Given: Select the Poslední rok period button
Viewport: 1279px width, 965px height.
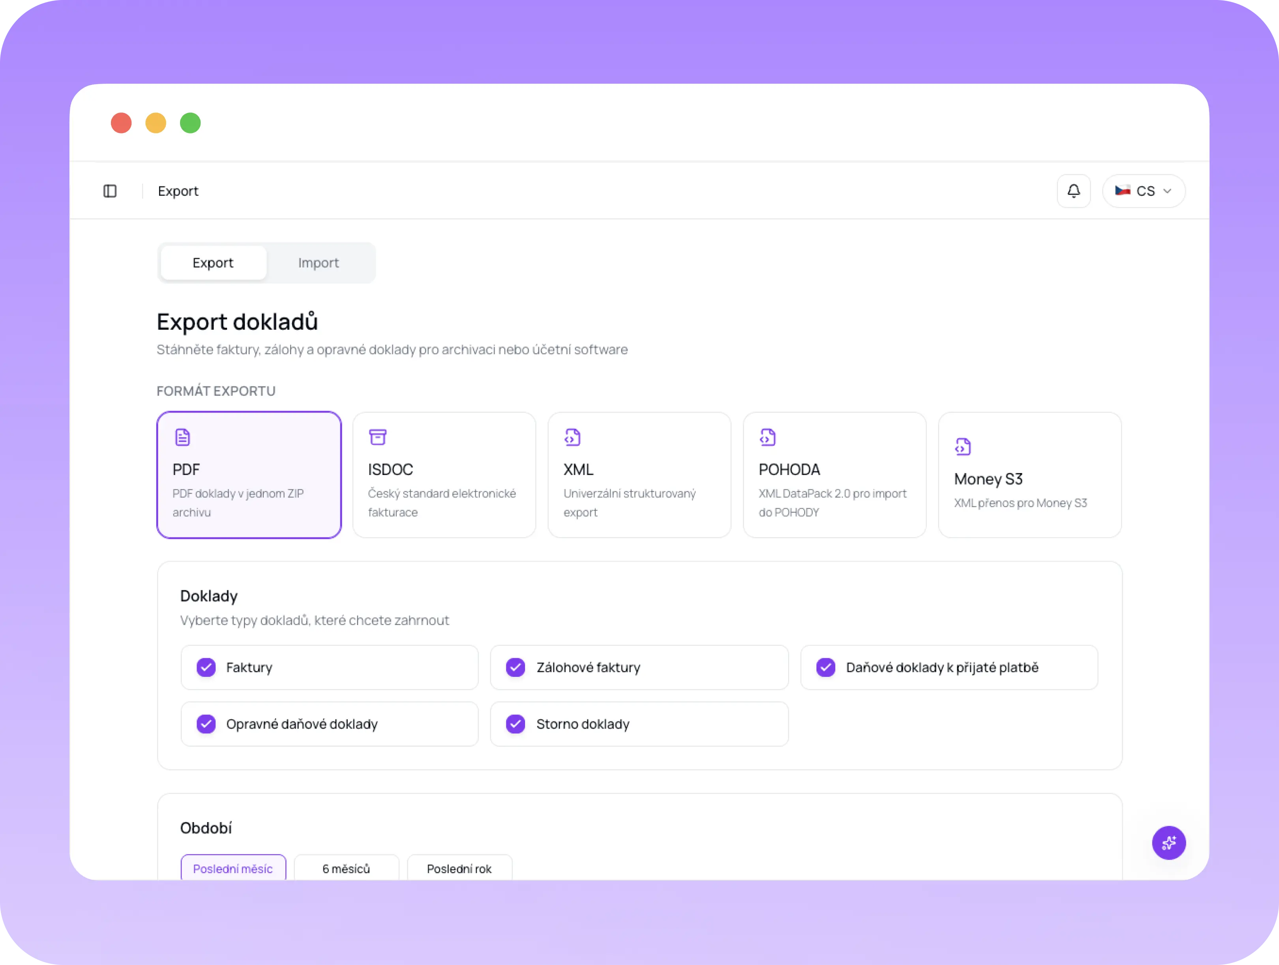Looking at the screenshot, I should [x=459, y=868].
